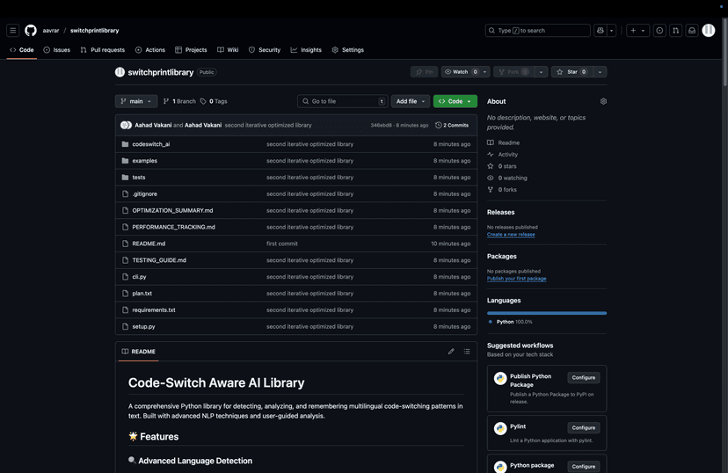This screenshot has width=728, height=473.
Task: Click Create a new release link
Action: pos(511,235)
